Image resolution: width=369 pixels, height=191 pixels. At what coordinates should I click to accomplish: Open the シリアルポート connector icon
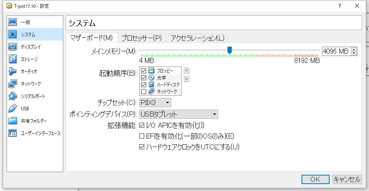click(12, 96)
